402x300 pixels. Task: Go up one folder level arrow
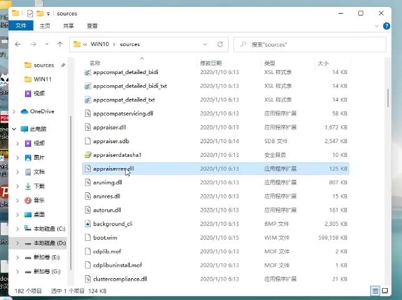click(60, 44)
